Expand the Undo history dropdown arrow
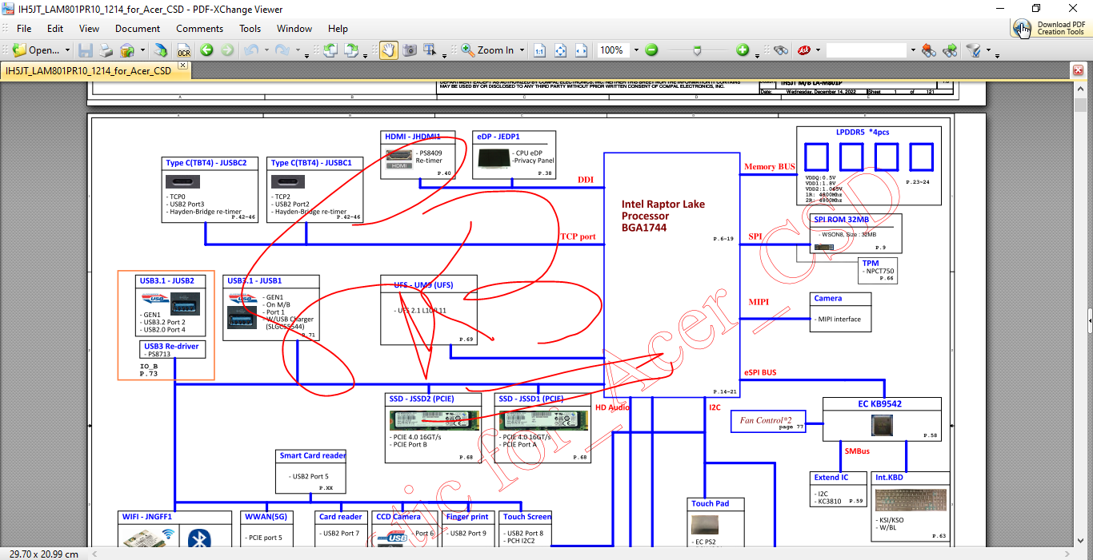The image size is (1093, 560). pos(266,50)
